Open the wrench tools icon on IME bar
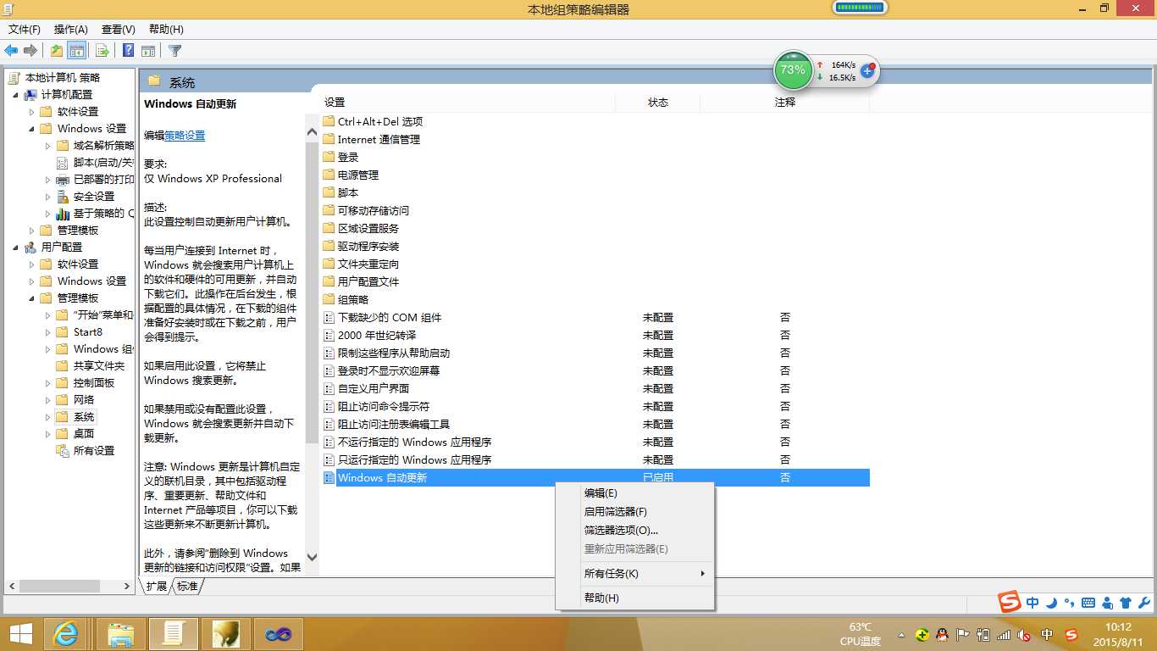Image resolution: width=1157 pixels, height=651 pixels. coord(1144,603)
